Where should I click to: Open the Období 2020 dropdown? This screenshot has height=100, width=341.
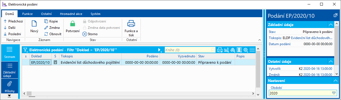(x=334, y=93)
